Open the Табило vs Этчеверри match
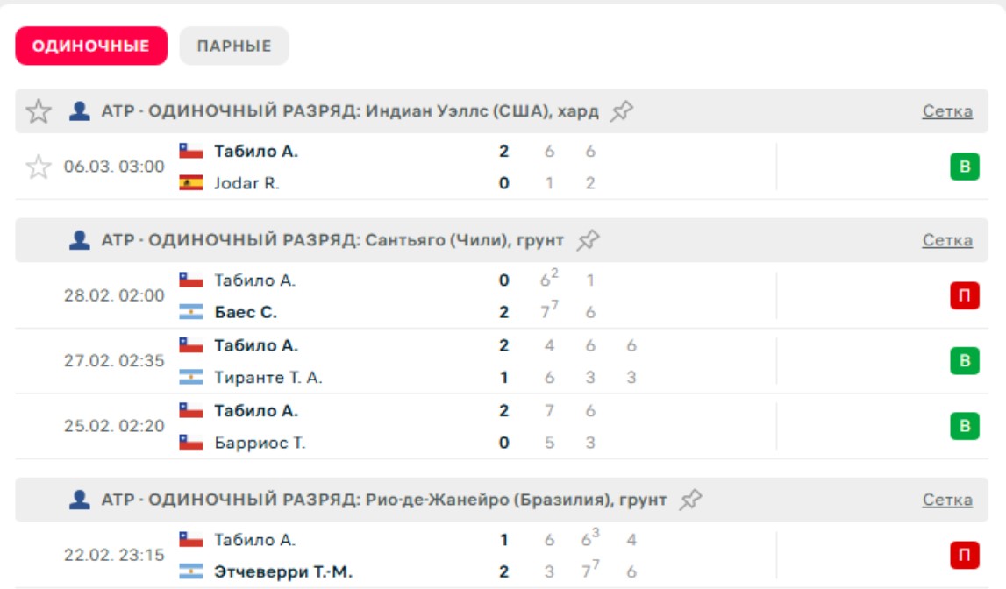 coord(395,556)
